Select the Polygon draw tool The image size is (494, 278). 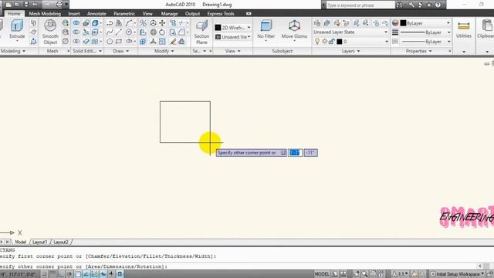click(x=110, y=41)
